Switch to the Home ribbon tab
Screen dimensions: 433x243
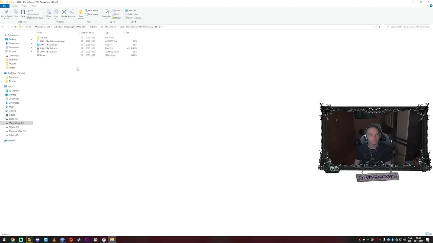point(14,6)
